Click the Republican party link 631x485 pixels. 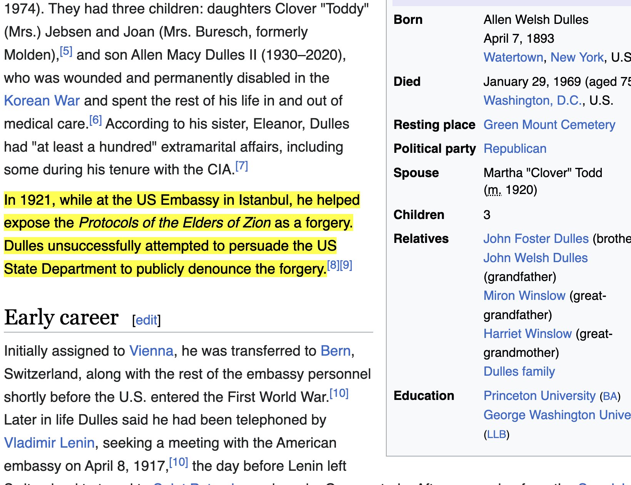pyautogui.click(x=515, y=149)
